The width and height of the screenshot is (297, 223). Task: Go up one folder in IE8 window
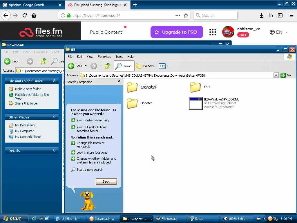click(108, 66)
